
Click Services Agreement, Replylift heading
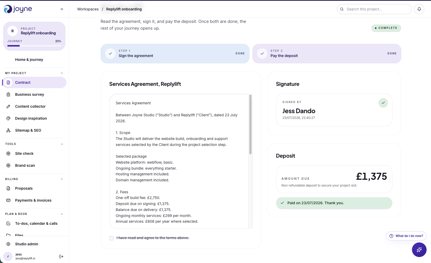[145, 84]
